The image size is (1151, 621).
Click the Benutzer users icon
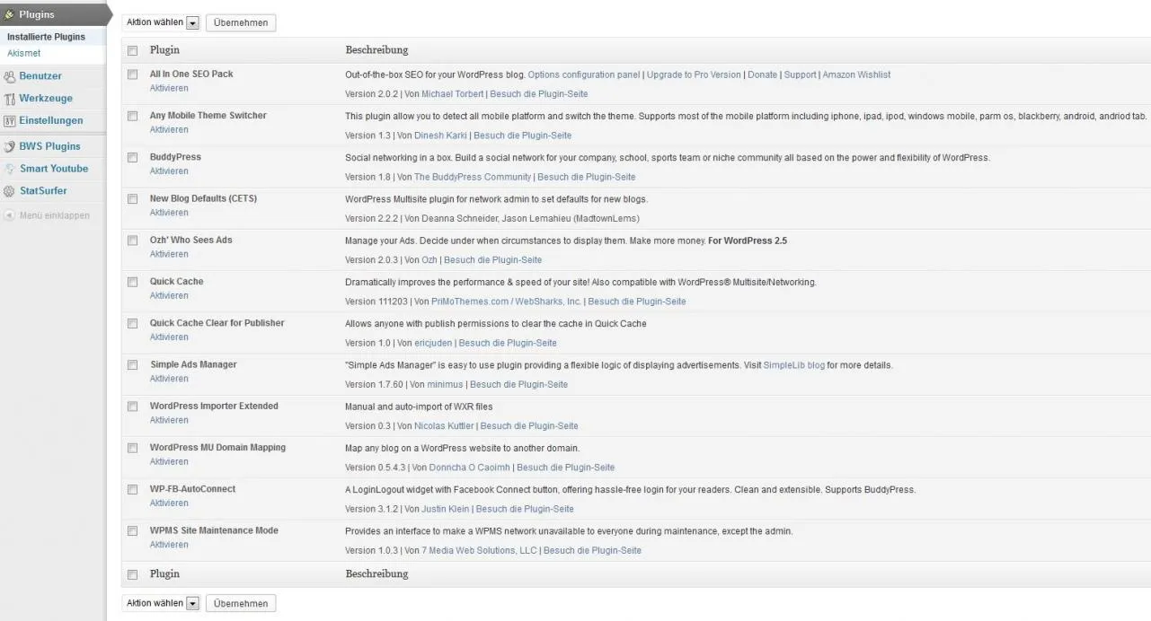[10, 76]
